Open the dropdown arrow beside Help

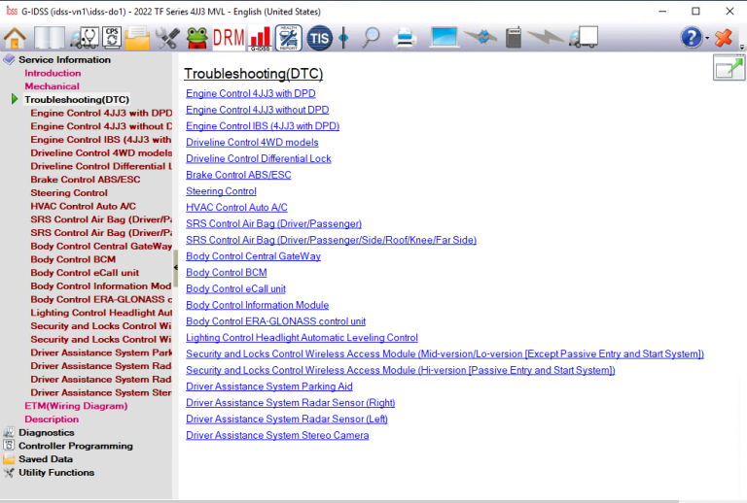point(707,38)
